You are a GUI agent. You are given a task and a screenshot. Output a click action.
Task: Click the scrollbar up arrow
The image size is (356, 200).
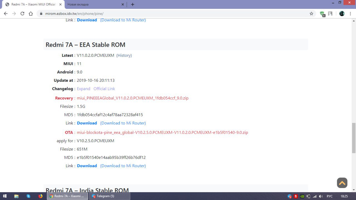pyautogui.click(x=354, y=21)
